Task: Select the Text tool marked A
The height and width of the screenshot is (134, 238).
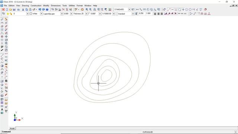Action: [x=2, y=109]
